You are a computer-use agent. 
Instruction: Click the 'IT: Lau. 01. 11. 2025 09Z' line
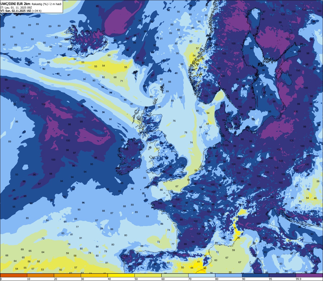tap(16, 8)
